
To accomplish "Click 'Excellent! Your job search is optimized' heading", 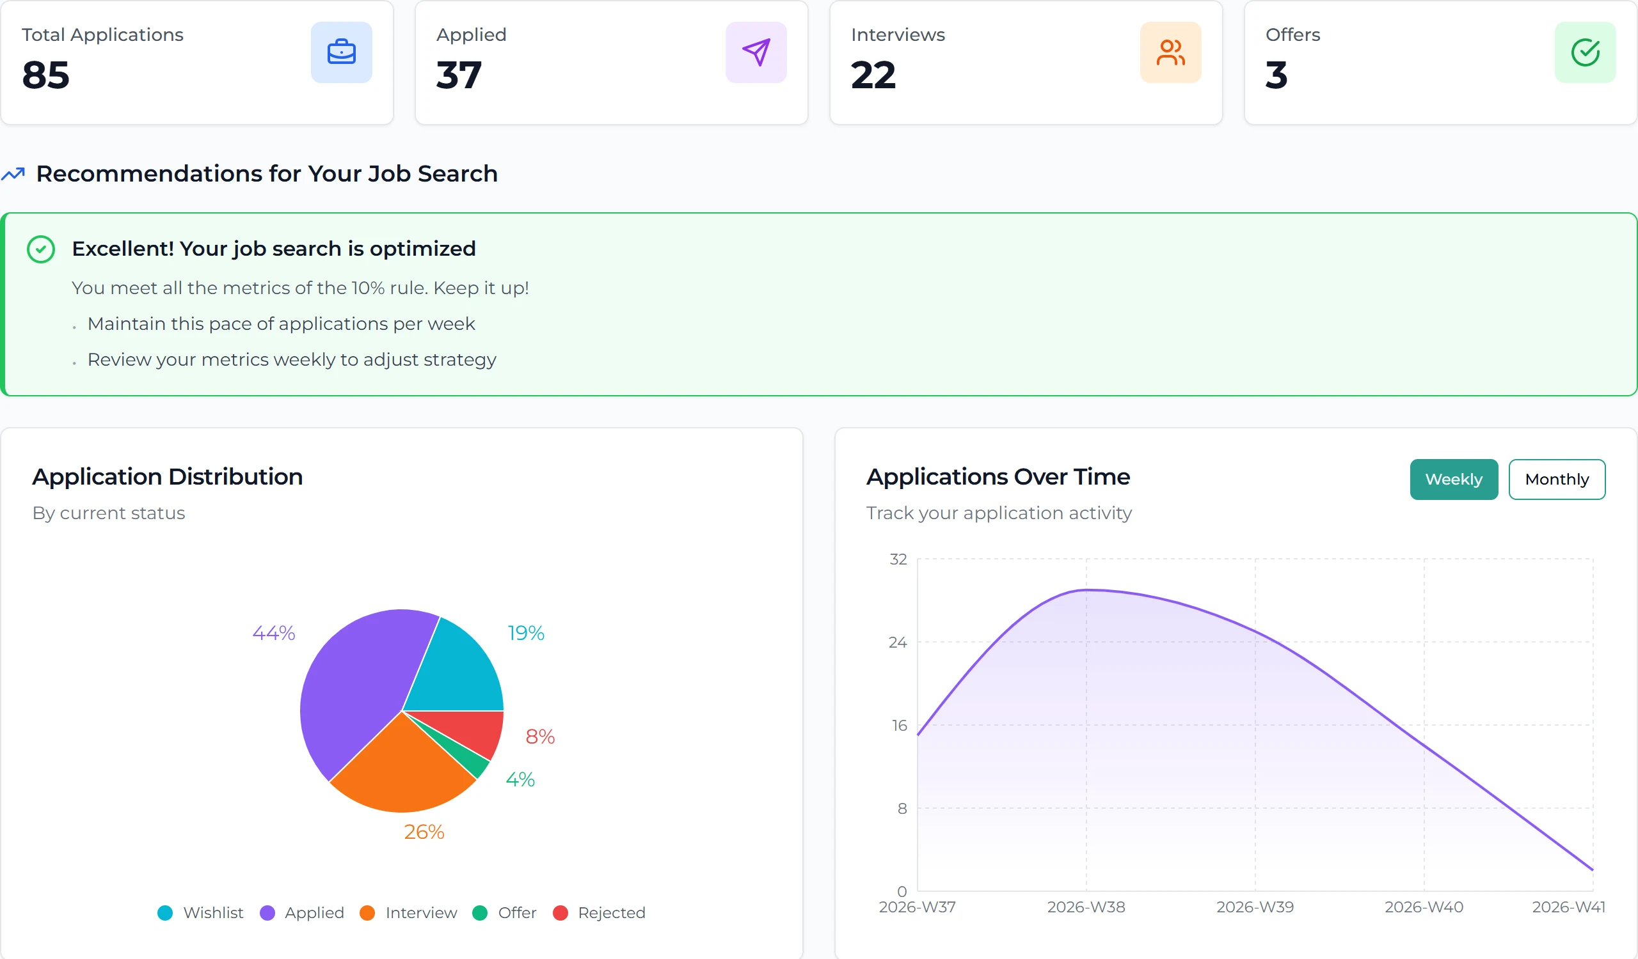I will tap(274, 249).
